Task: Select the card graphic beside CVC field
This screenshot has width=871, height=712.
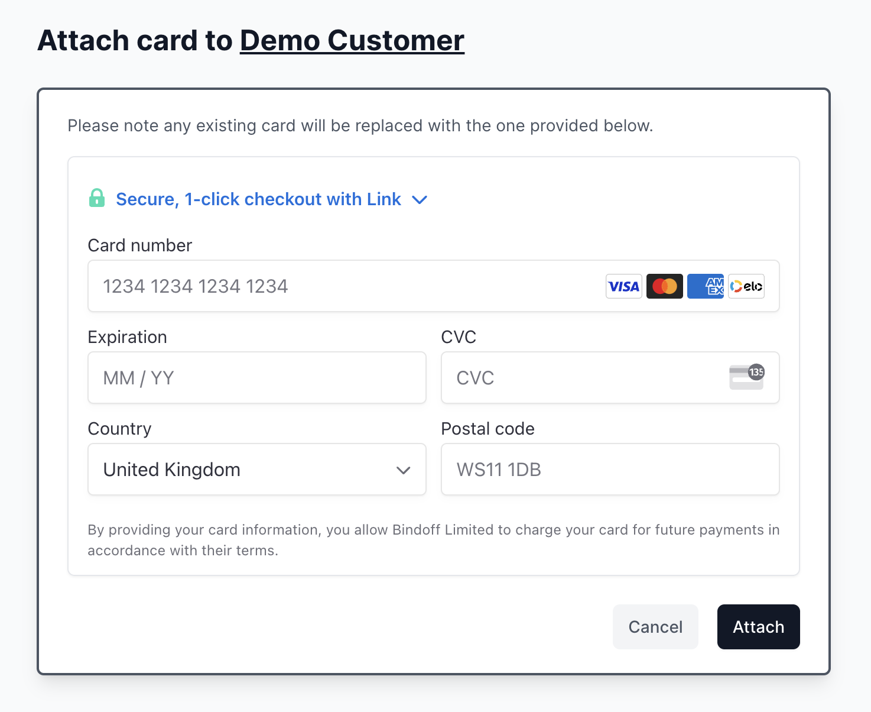Action: [746, 378]
